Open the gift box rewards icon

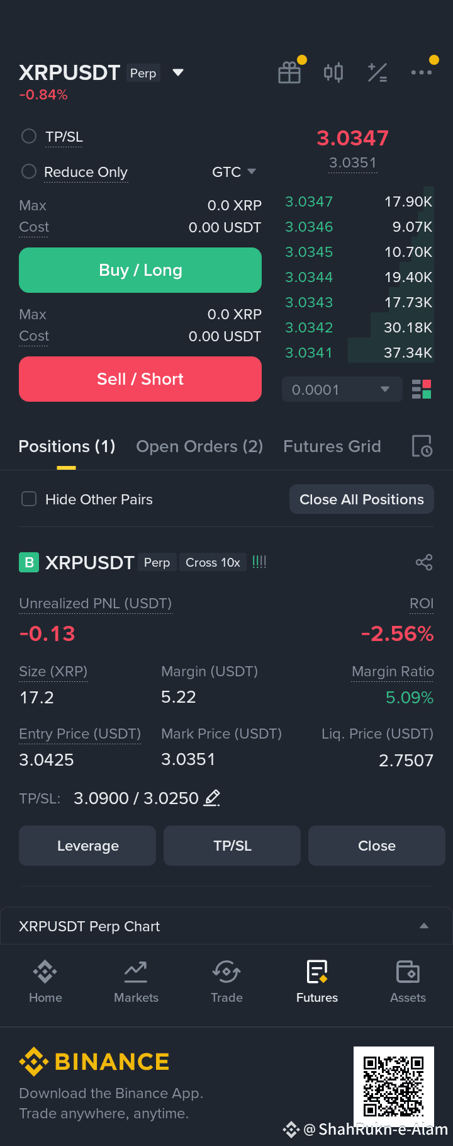(x=289, y=73)
